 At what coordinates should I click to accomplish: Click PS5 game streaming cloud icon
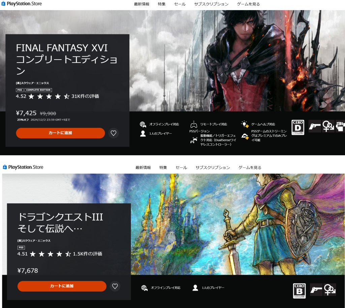tap(245, 136)
